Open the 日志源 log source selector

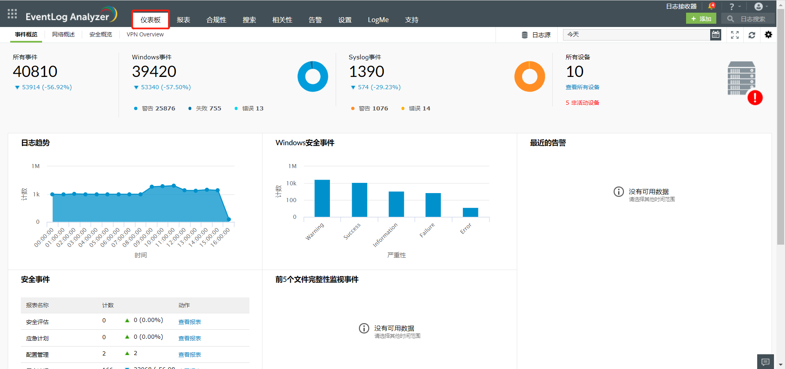pyautogui.click(x=536, y=35)
